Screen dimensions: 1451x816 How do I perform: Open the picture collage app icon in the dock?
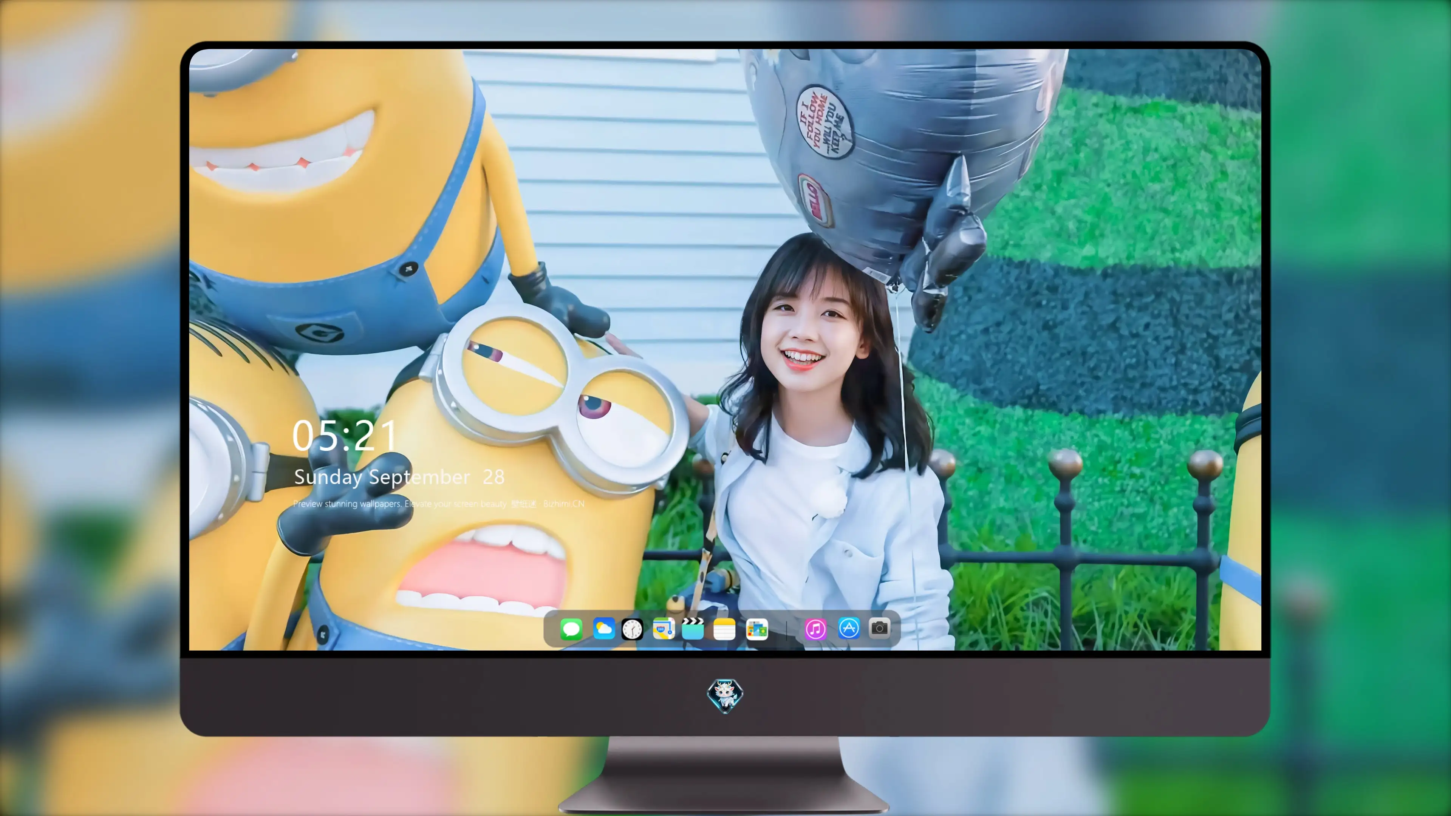[757, 629]
